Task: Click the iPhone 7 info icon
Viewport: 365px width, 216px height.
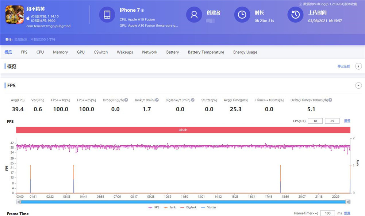Action: 142,10
